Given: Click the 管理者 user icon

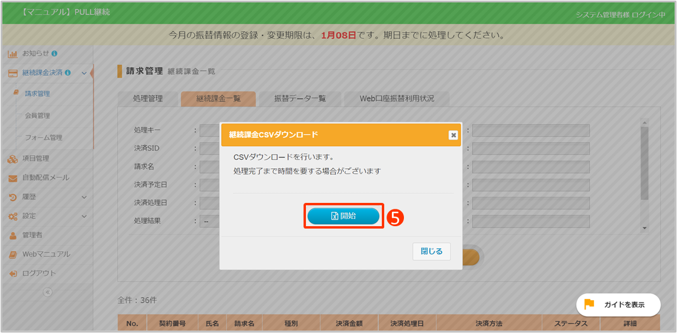Looking at the screenshot, I should (12, 235).
